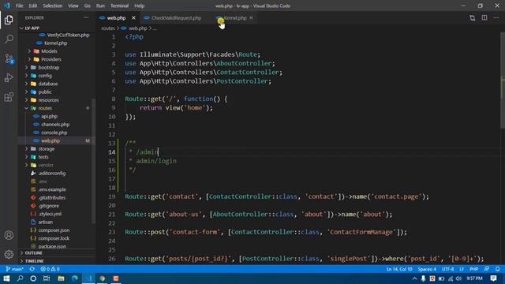Viewport: 505px width, 284px height.
Task: Click routes breadcrumb above editor
Action: pos(108,28)
